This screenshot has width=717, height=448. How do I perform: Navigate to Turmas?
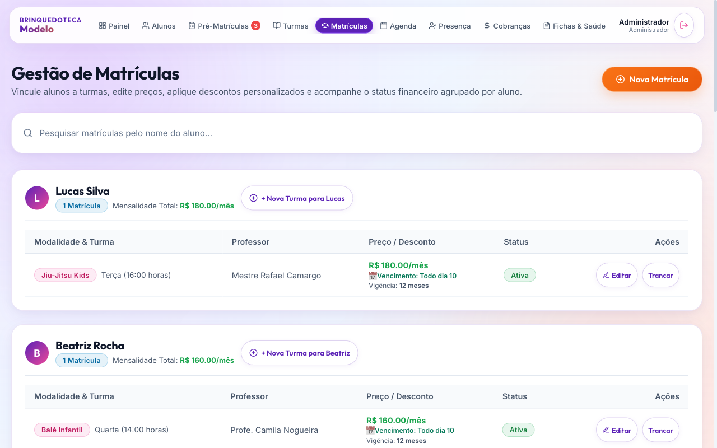pos(291,26)
